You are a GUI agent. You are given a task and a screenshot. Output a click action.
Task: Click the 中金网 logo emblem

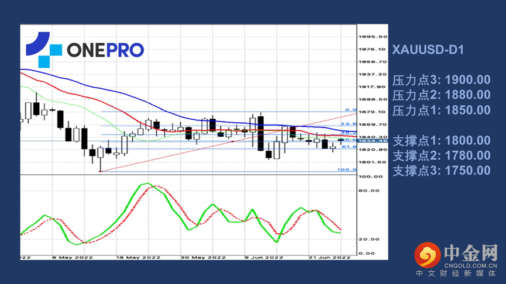tap(428, 255)
